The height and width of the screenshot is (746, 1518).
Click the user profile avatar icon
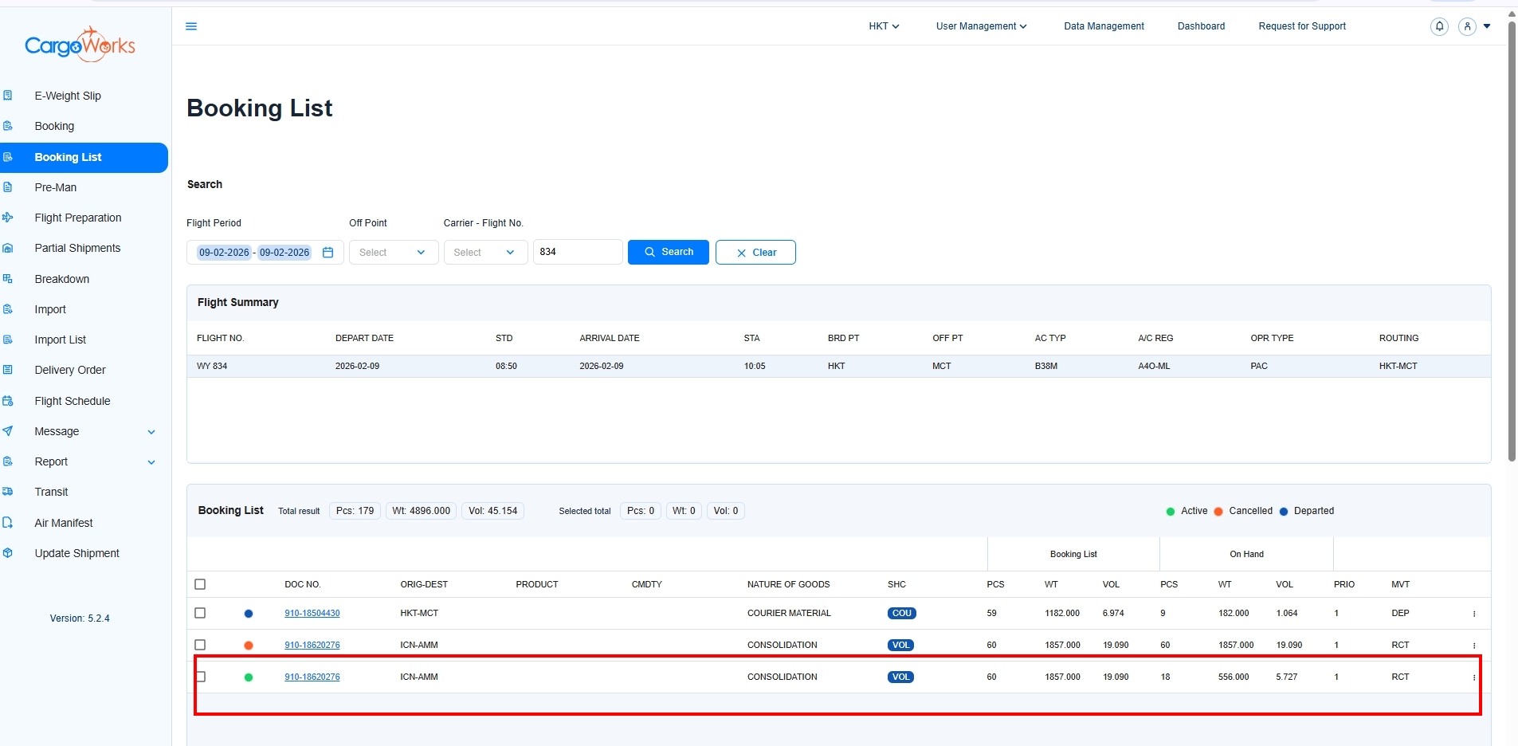pos(1467,26)
